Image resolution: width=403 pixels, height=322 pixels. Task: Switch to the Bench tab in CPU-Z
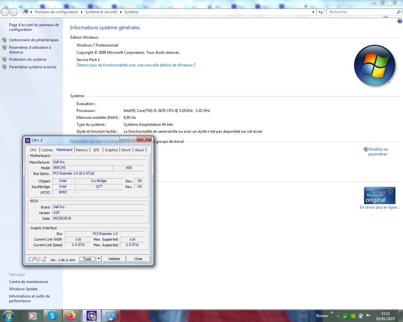tap(126, 150)
